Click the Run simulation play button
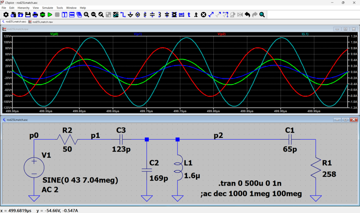 pos(50,15)
